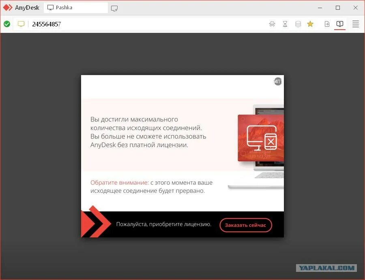Switch to the Pashka session tab
Viewport: 365px width, 280px height.
pyautogui.click(x=76, y=8)
